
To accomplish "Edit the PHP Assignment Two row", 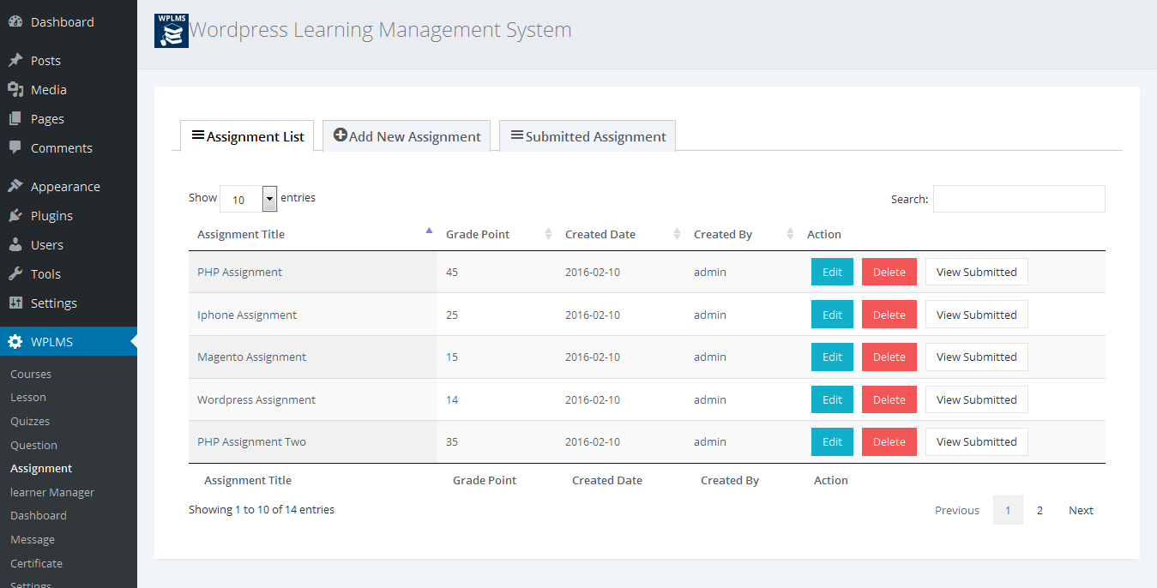I will (832, 441).
